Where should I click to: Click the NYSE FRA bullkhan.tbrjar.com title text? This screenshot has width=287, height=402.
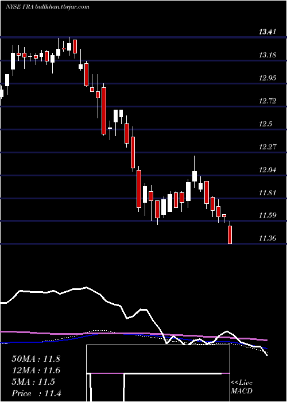pos(48,7)
